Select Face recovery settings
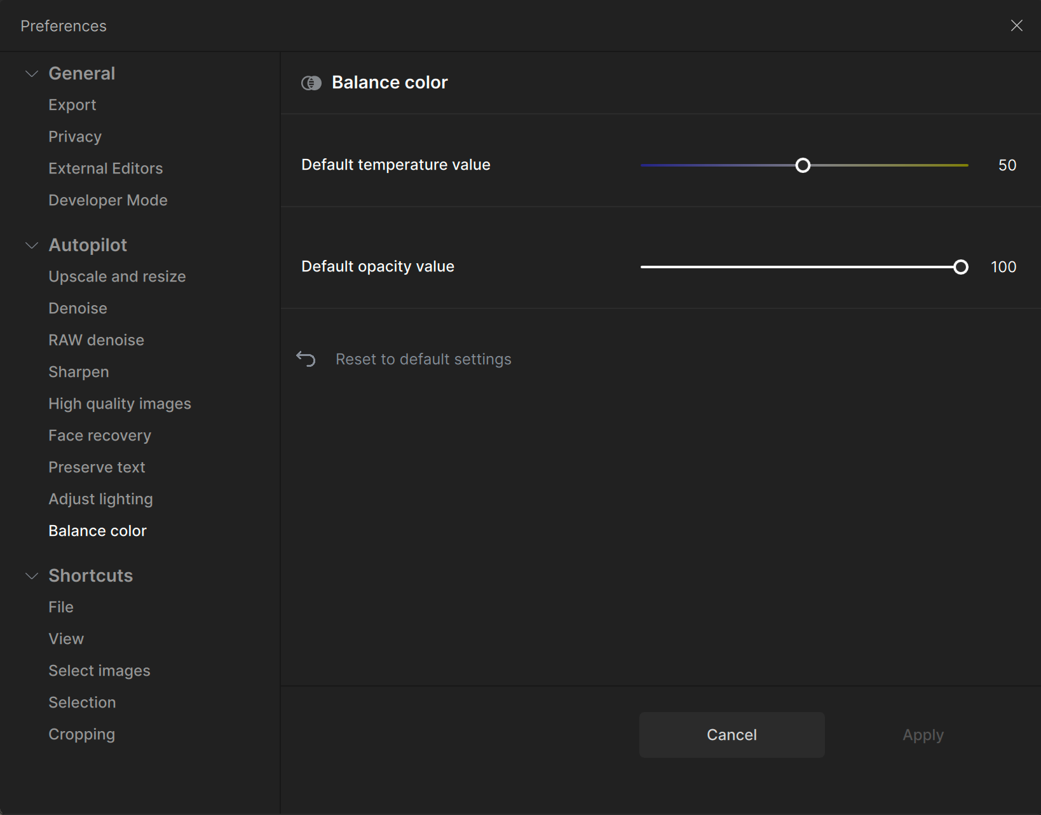1041x815 pixels. click(100, 435)
